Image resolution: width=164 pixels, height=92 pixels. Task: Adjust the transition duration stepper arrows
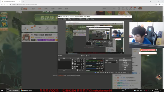(117, 62)
